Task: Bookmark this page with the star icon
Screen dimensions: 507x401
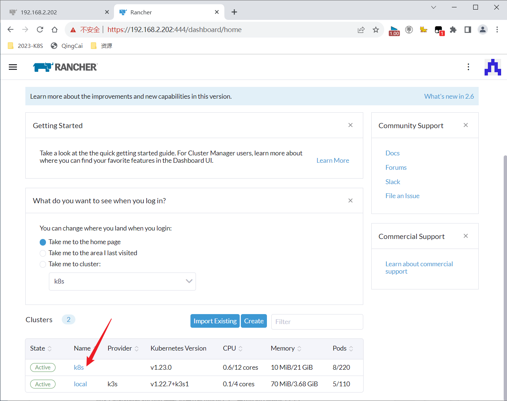Action: tap(375, 30)
